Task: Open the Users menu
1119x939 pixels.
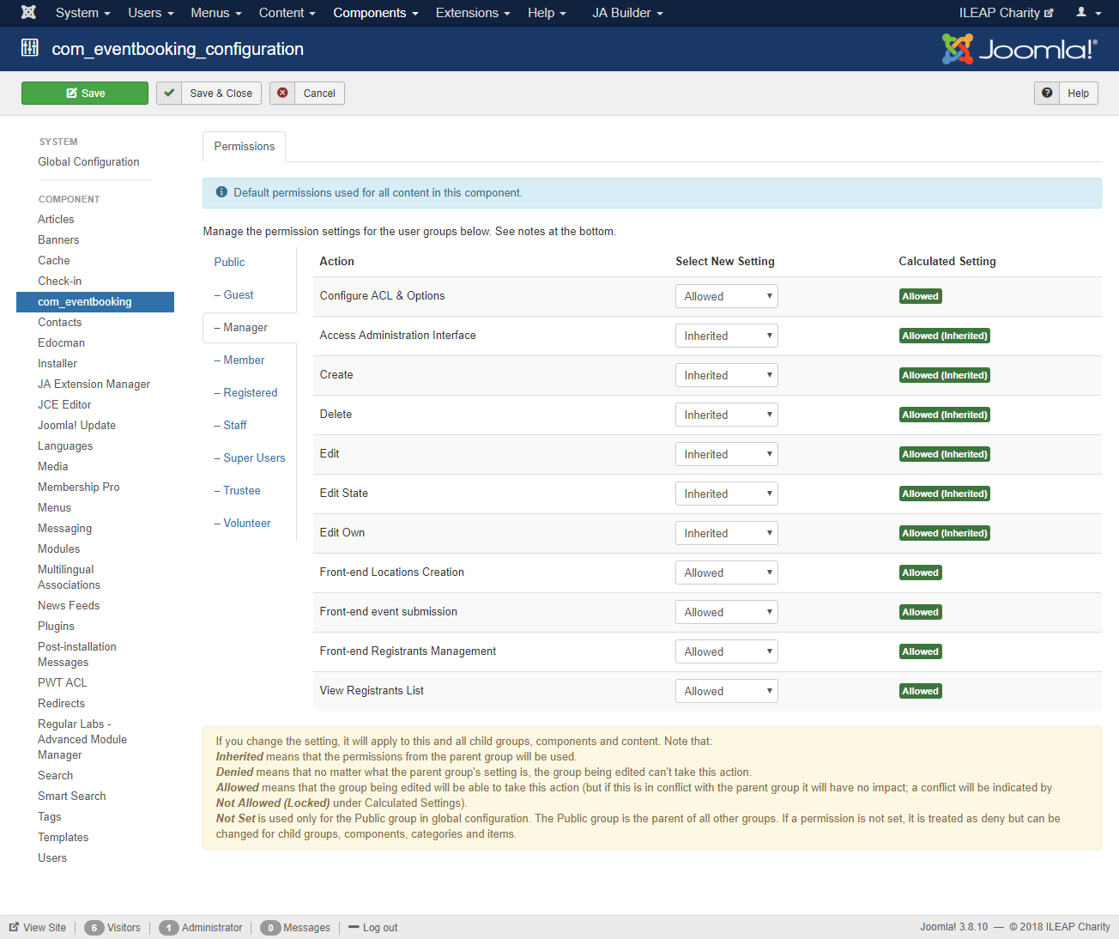Action: coord(151,12)
